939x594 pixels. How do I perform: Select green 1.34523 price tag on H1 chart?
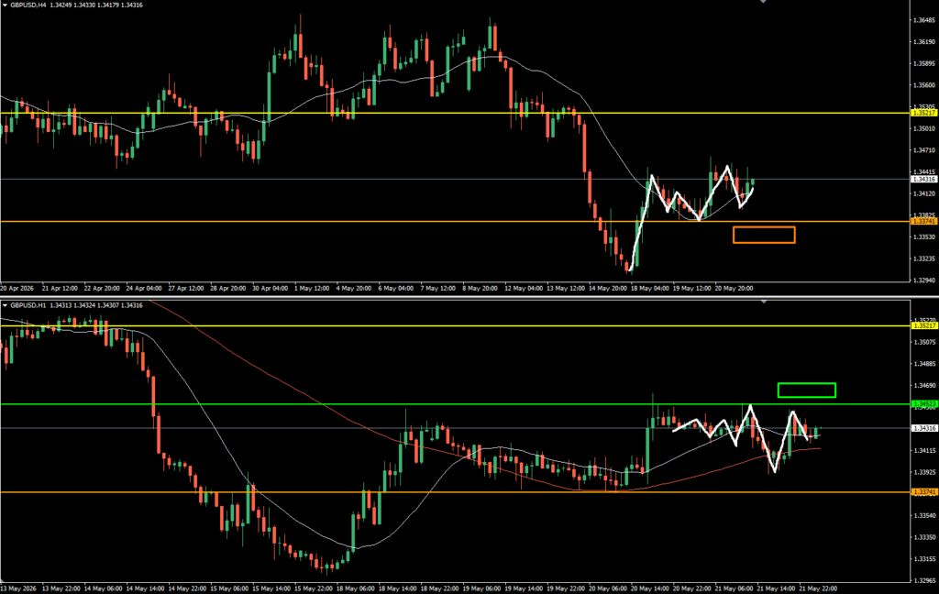[923, 404]
